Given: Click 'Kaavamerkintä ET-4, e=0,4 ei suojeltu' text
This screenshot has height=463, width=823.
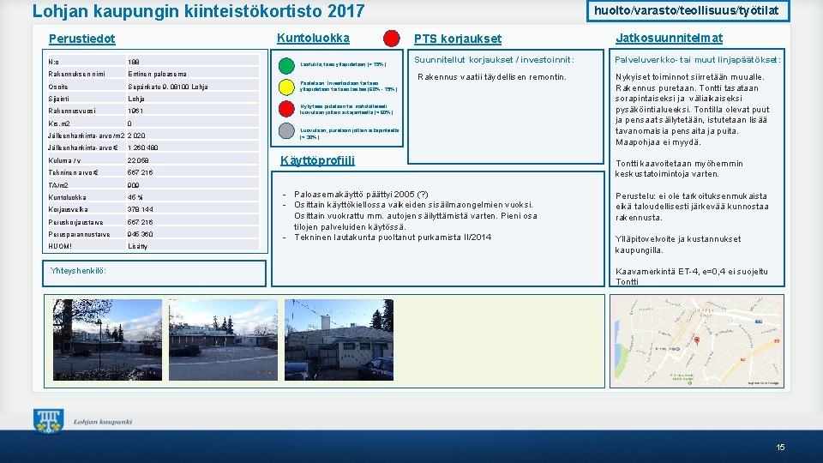Looking at the screenshot, I should [691, 272].
